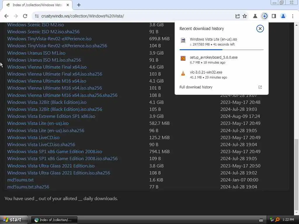Click the Windows Vista Lite download entry
This screenshot has height=224, width=299.
[x=221, y=42]
